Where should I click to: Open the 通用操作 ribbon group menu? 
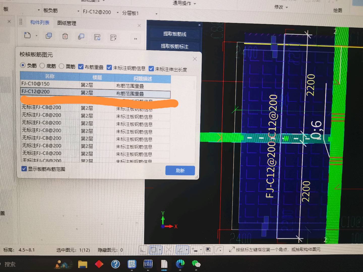click(184, 3)
